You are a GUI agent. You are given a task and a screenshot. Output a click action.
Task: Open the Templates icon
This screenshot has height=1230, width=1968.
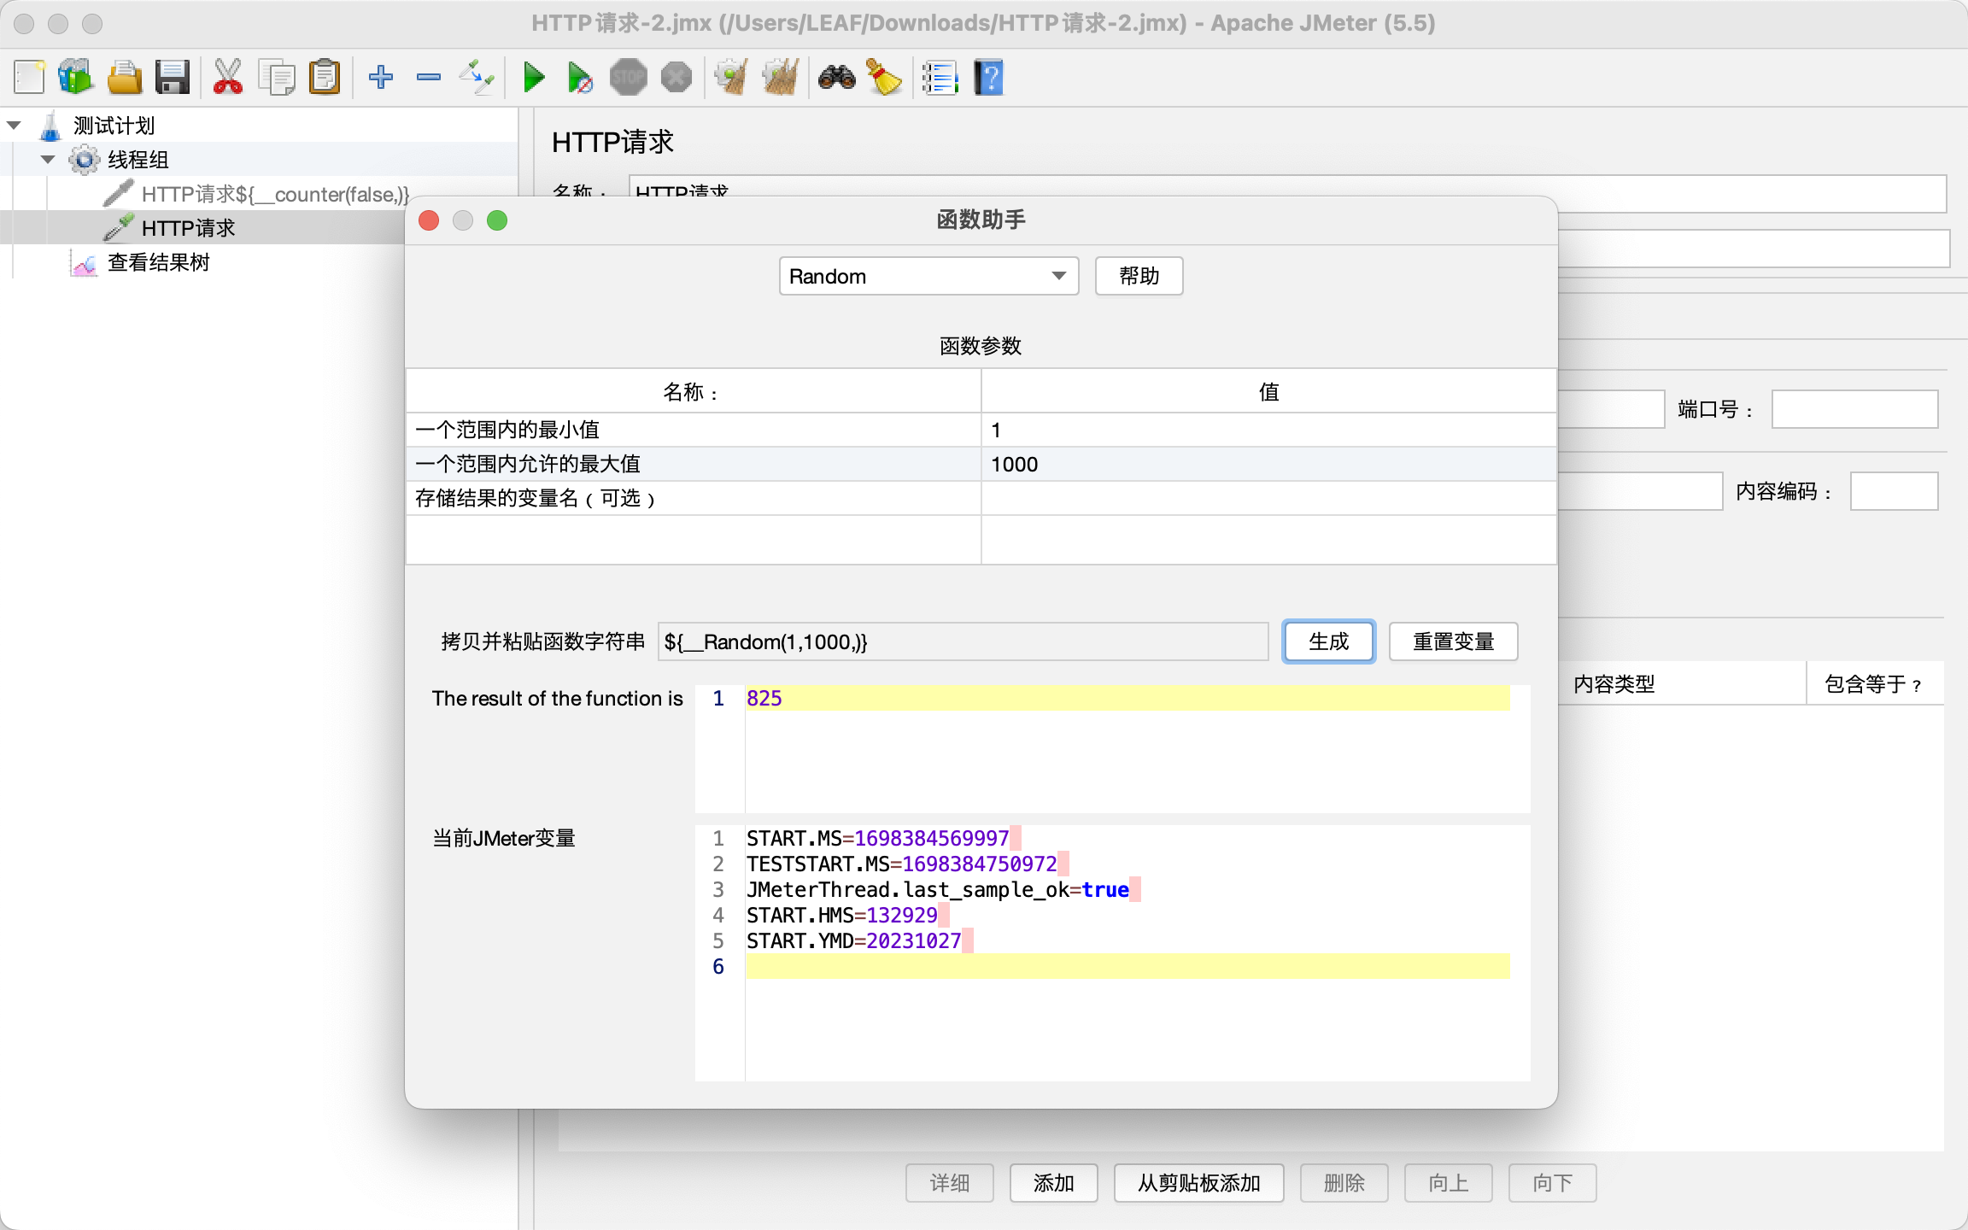pos(75,78)
